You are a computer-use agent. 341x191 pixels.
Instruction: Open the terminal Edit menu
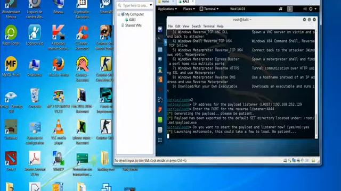point(177,26)
